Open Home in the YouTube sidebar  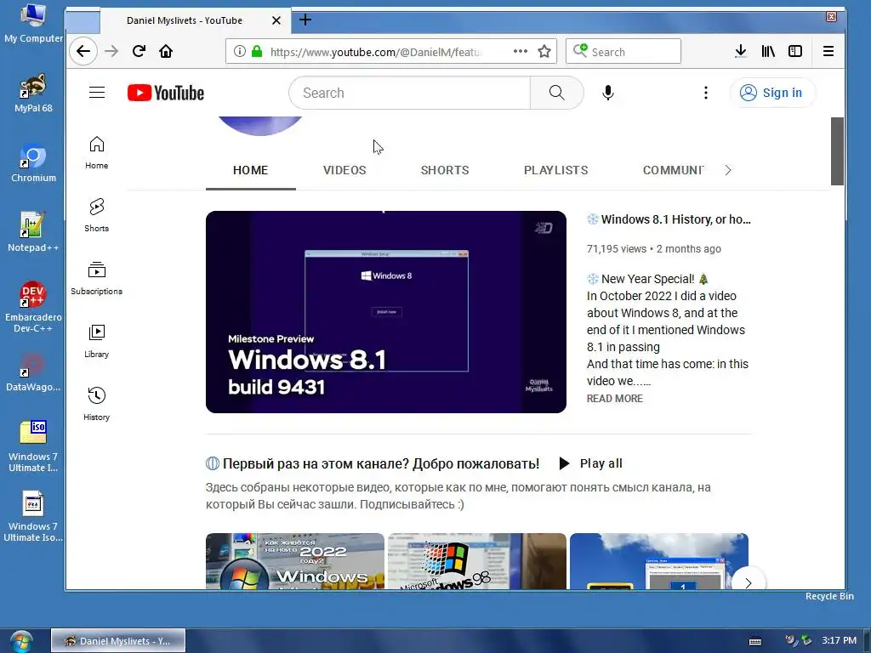click(97, 153)
